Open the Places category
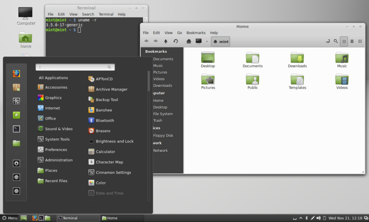Image resolution: width=369 pixels, height=222 pixels. tap(48, 170)
